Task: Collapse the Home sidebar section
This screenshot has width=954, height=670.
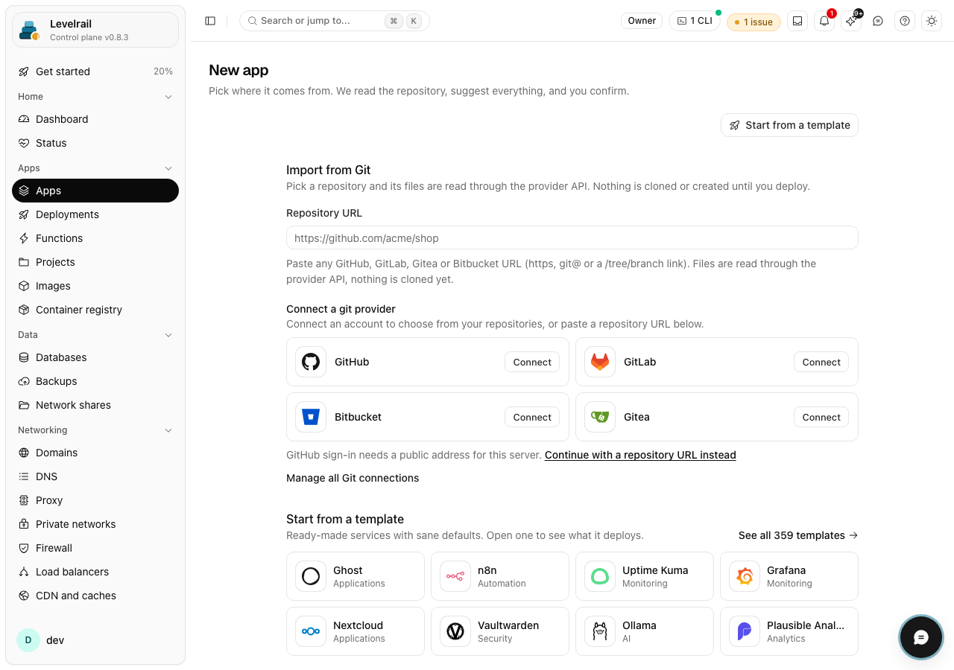Action: click(x=95, y=97)
